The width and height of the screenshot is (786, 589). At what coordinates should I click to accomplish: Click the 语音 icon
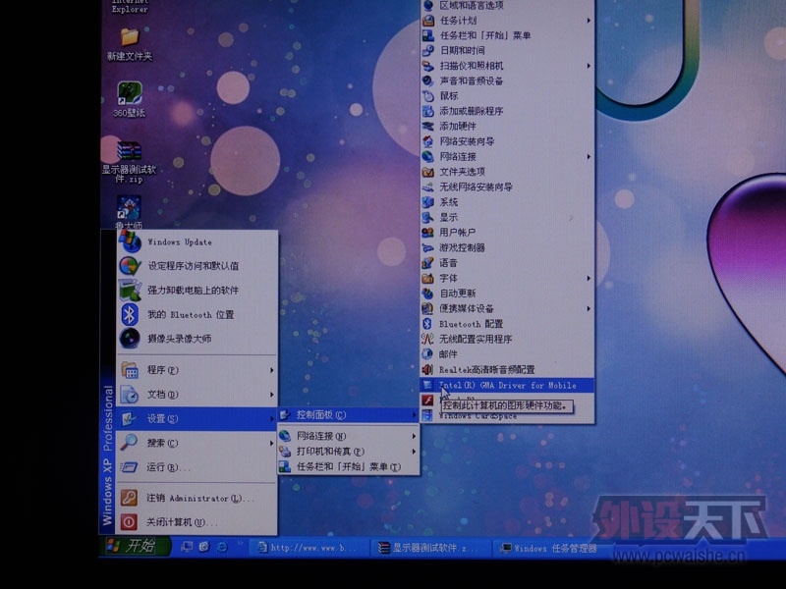click(x=427, y=262)
